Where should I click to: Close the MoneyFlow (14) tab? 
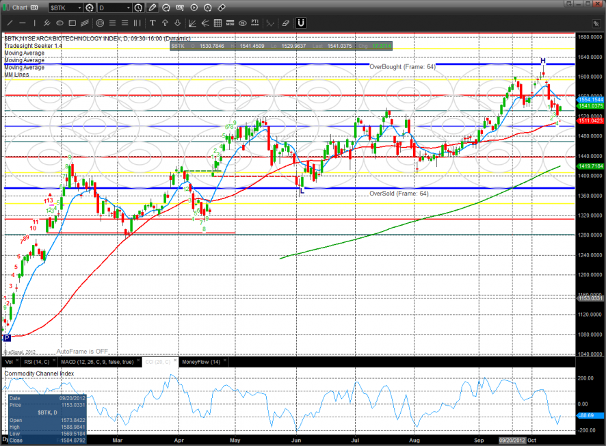(x=226, y=361)
